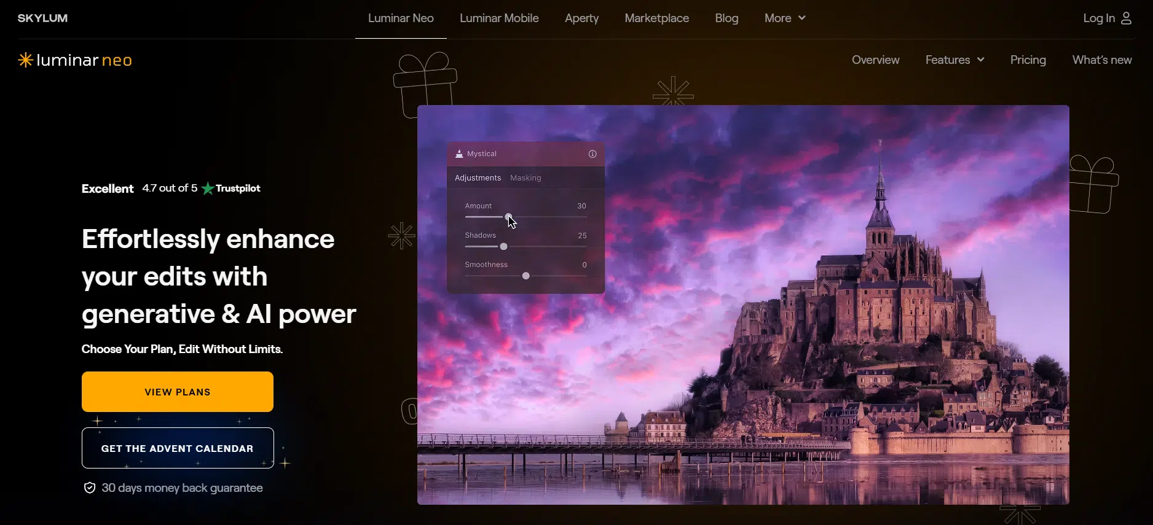Image resolution: width=1153 pixels, height=525 pixels.
Task: Click the Mystical tool icon in panel
Action: pyautogui.click(x=459, y=154)
